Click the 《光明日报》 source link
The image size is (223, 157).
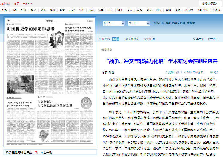[x=174, y=72]
